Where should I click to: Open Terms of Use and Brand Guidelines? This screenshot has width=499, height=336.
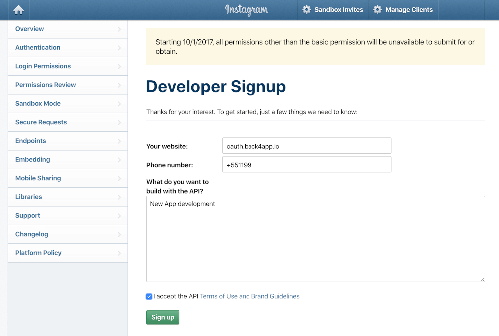click(x=249, y=296)
